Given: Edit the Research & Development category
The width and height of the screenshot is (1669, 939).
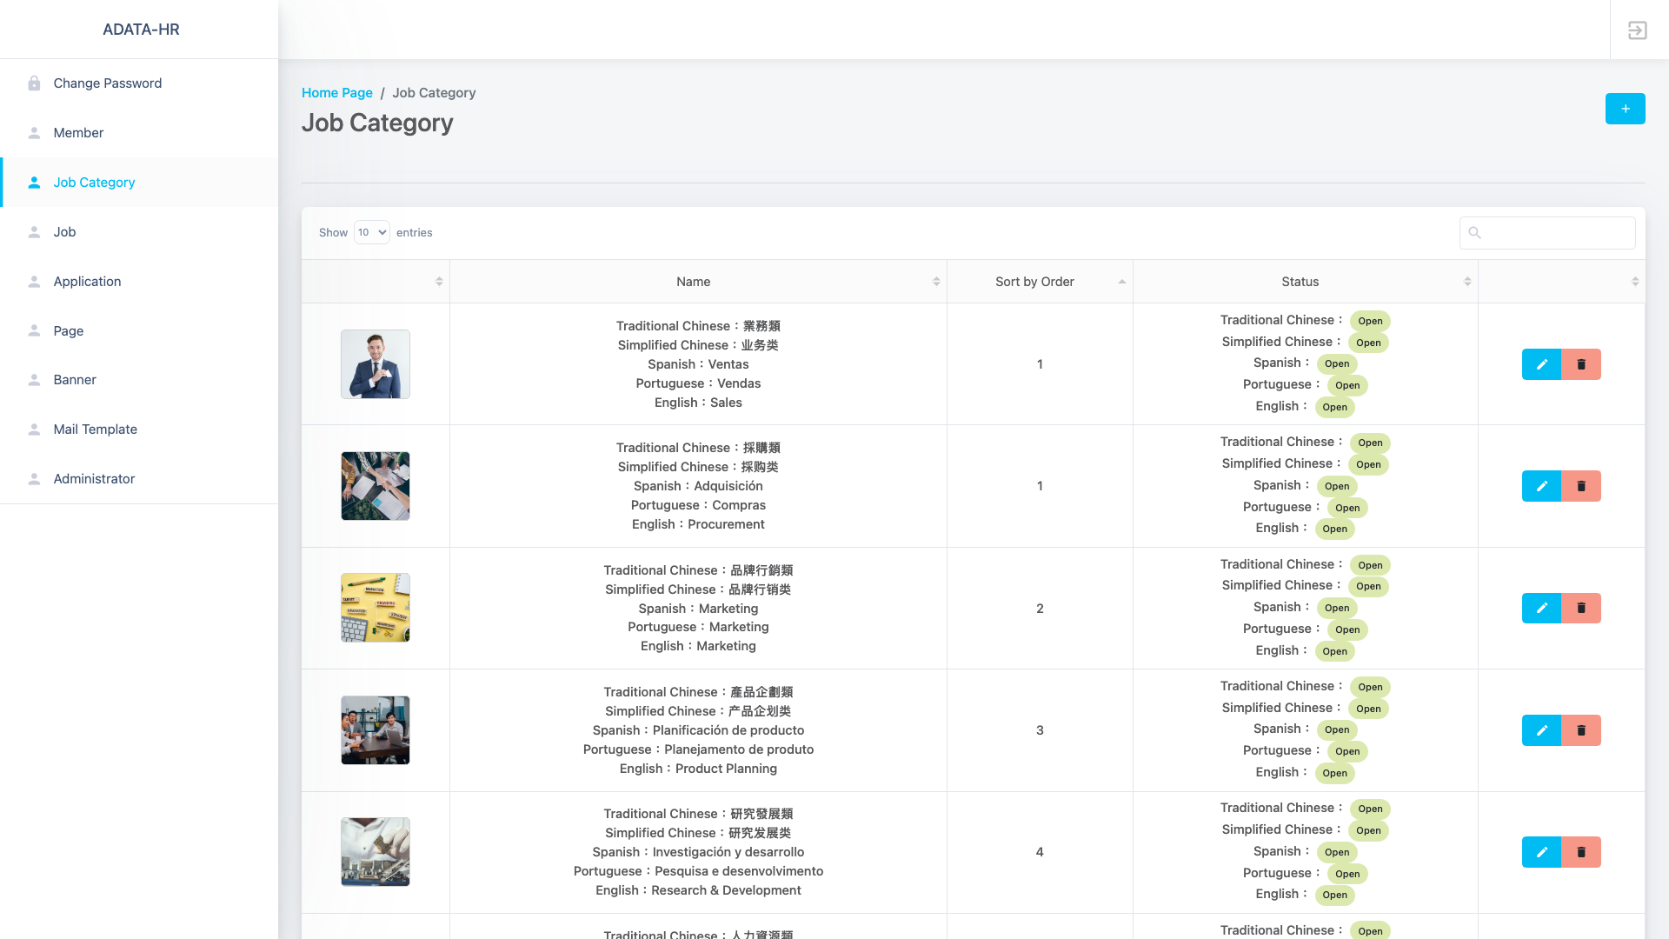Looking at the screenshot, I should click(1541, 852).
